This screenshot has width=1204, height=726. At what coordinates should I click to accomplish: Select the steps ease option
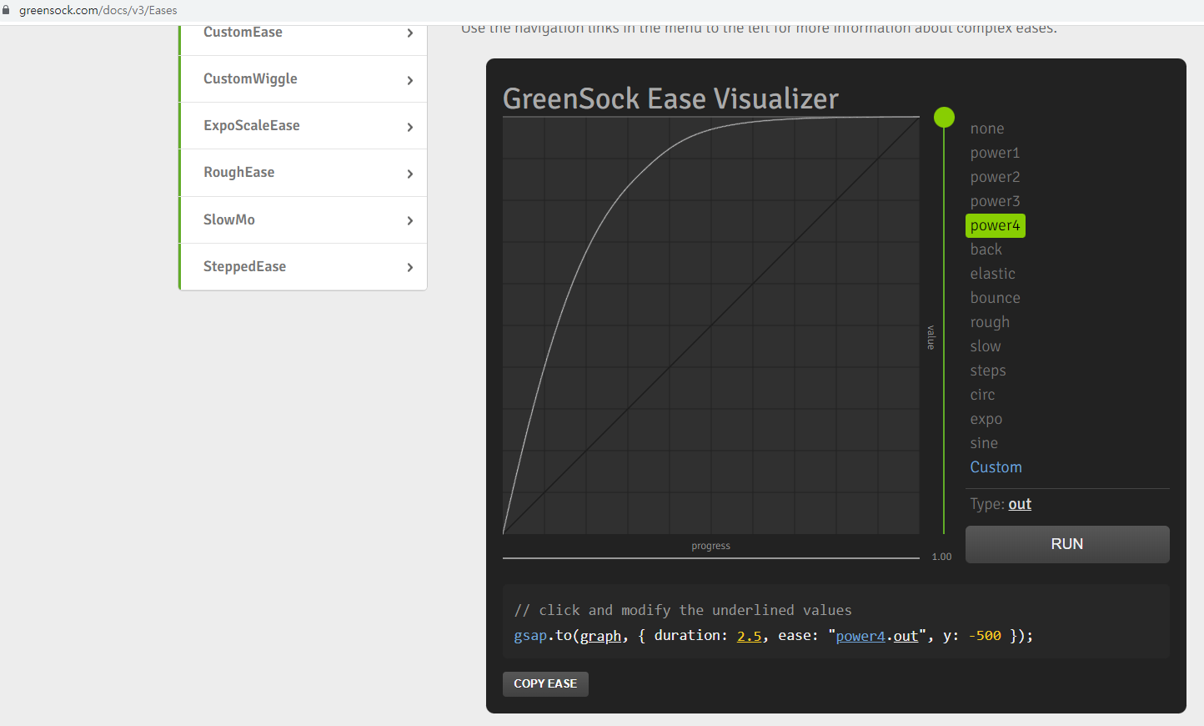click(988, 371)
